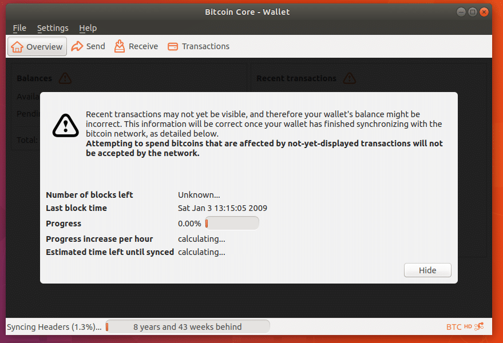
Task: Click the 'Balances' heading
Action: [34, 78]
